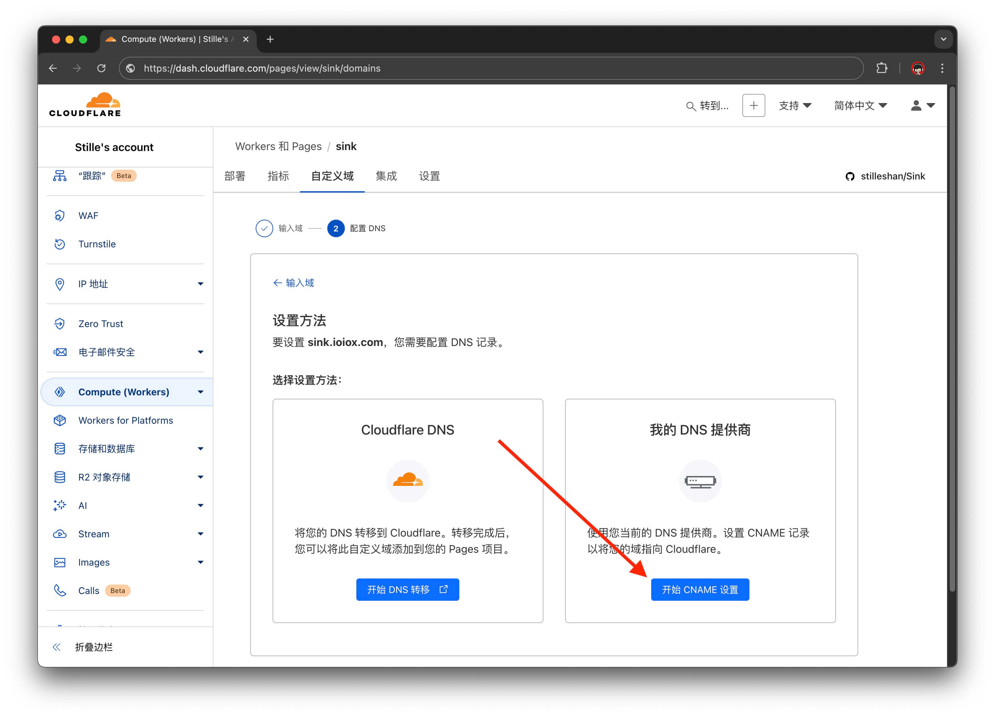995x717 pixels.
Task: Open the tab list chevron in Chrome
Action: (943, 39)
